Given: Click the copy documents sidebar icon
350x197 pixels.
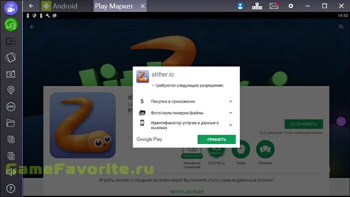Looking at the screenshot, I should pos(11,139).
